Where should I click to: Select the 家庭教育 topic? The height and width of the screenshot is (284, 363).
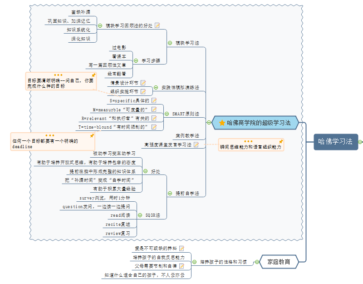pos(279,262)
